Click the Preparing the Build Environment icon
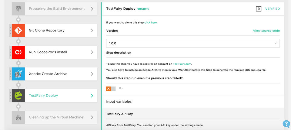Image resolution: width=291 pixels, height=130 pixels. click(x=18, y=9)
